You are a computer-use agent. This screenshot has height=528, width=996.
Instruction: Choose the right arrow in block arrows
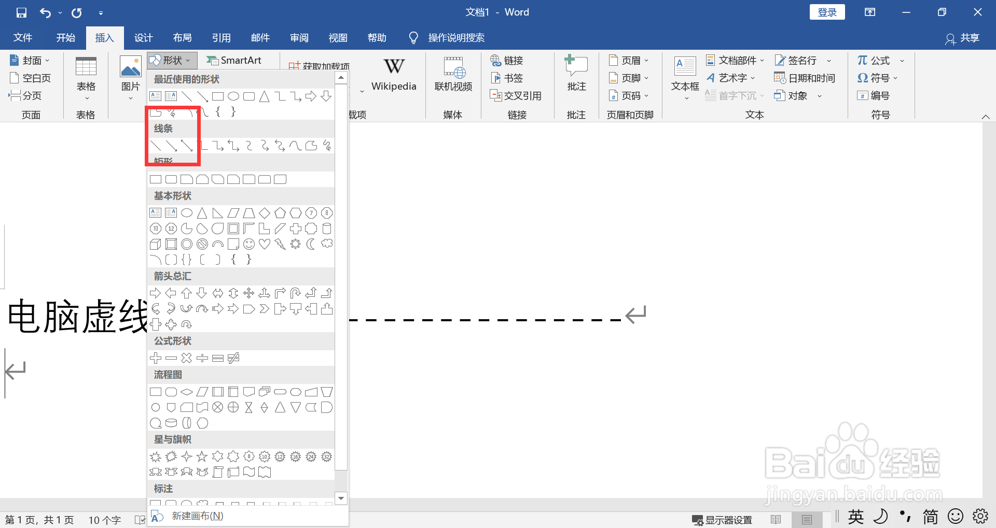pos(156,293)
